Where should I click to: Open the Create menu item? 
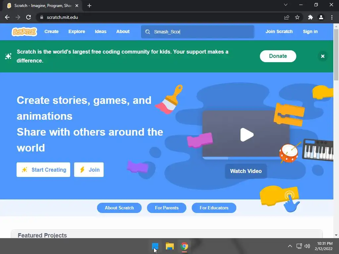click(x=51, y=31)
